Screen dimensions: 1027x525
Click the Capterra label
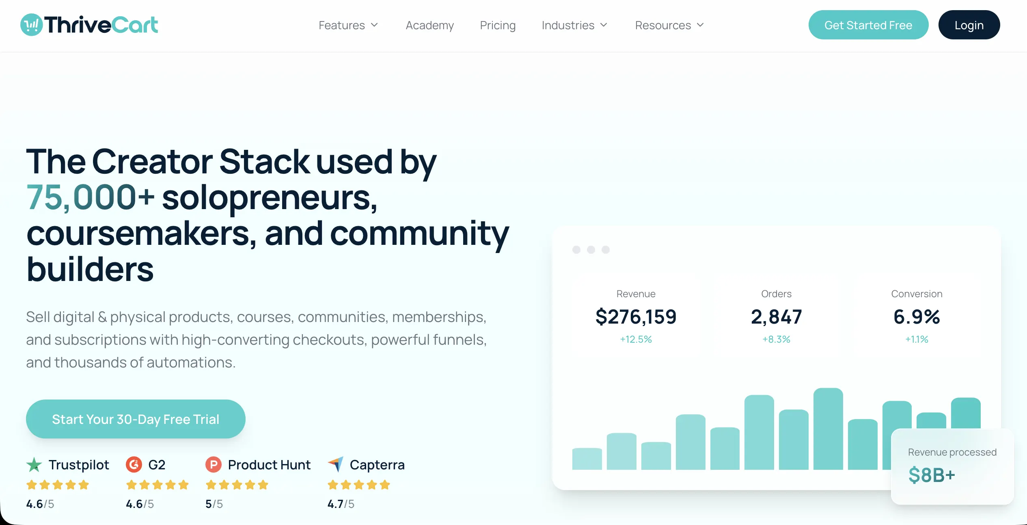click(x=377, y=465)
